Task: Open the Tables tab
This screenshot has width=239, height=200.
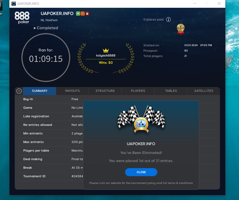Action: pos(171,91)
